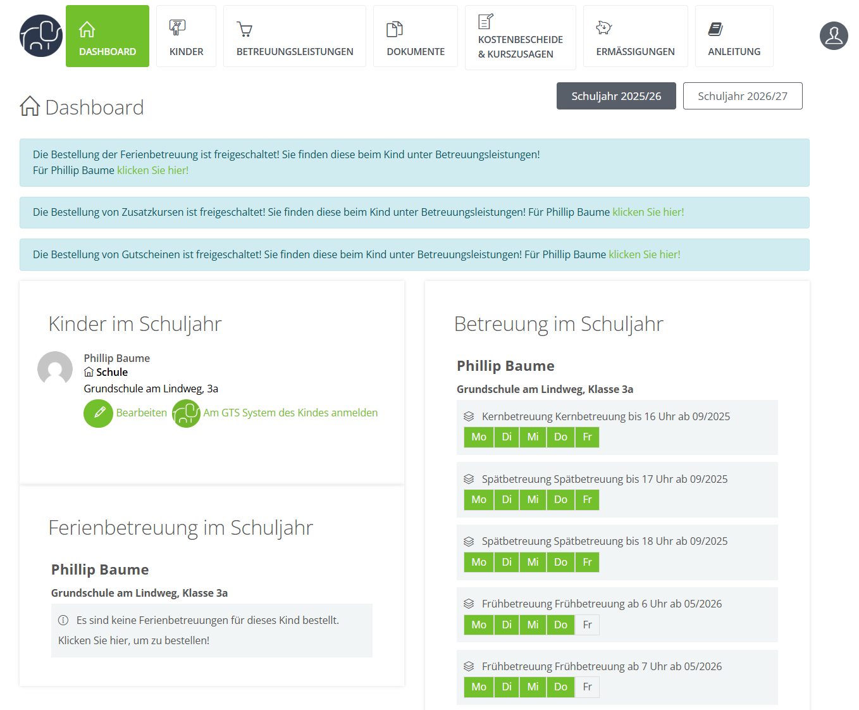Click layers icon beside Frühbetreuung ab 6 Uhr
Image resolution: width=859 pixels, height=710 pixels.
469,604
